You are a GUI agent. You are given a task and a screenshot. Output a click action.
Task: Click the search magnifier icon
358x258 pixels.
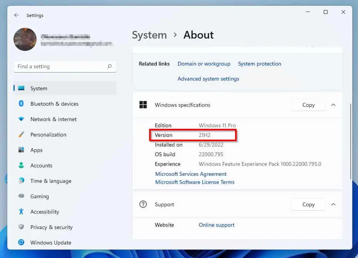click(x=109, y=66)
